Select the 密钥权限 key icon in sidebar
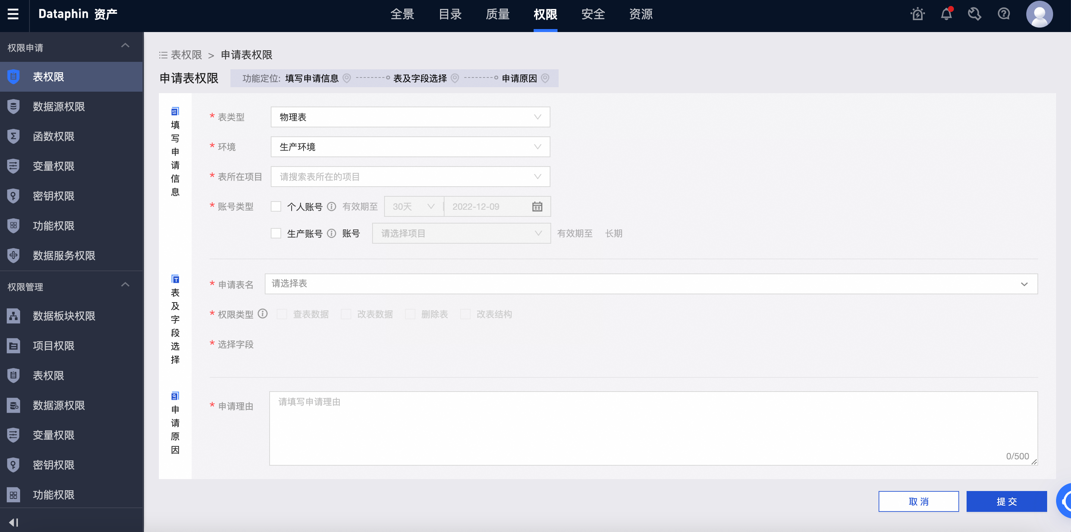 point(13,196)
